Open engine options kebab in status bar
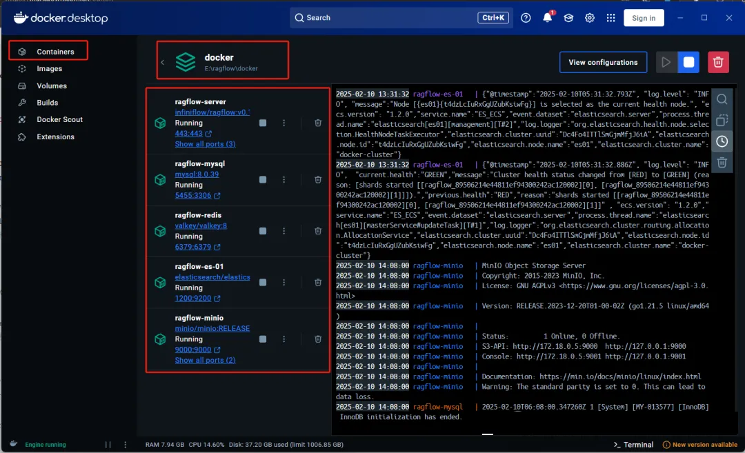The width and height of the screenshot is (745, 453). [x=126, y=445]
